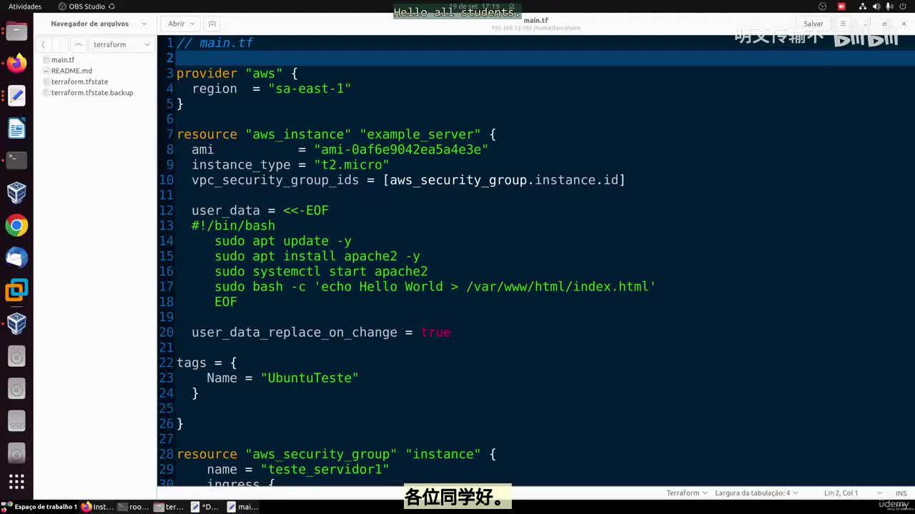Click 'sudo apt install apache2 -y' line
915x514 pixels.
point(317,256)
